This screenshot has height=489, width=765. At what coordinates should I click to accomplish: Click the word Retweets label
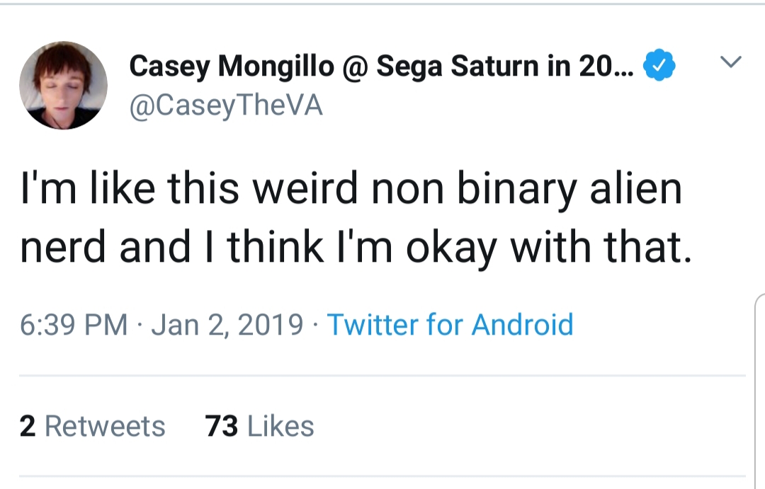(105, 425)
